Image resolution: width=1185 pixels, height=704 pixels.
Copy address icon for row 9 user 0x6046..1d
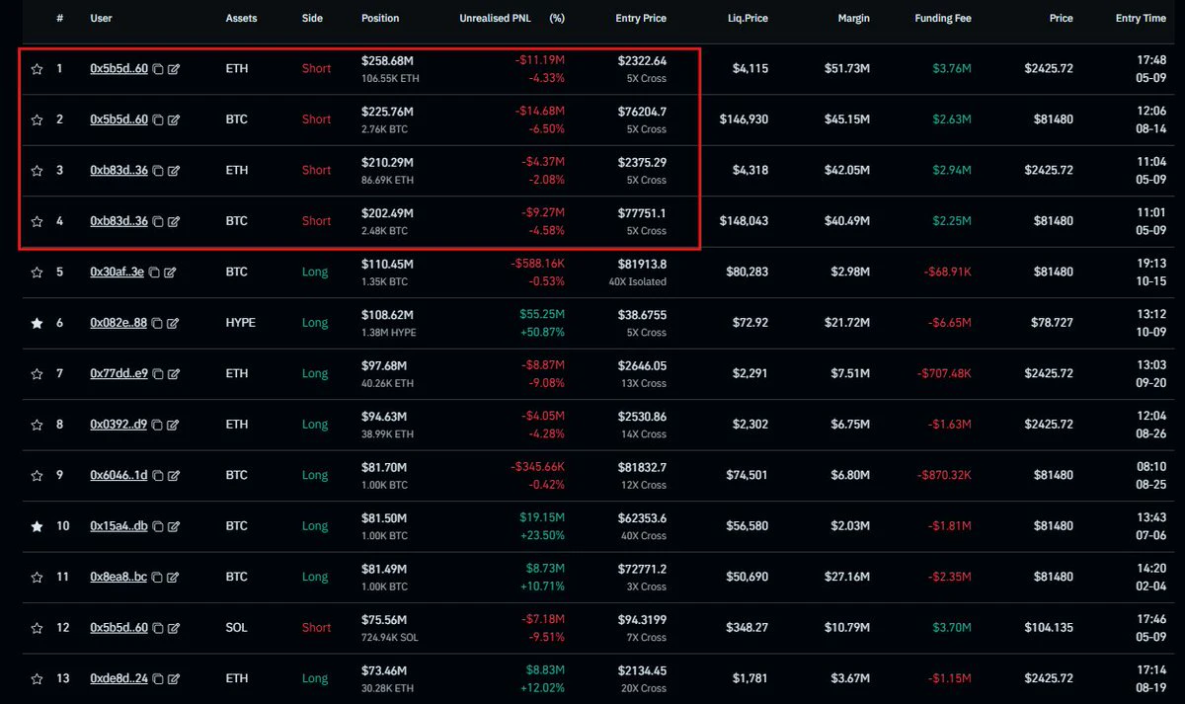[158, 476]
